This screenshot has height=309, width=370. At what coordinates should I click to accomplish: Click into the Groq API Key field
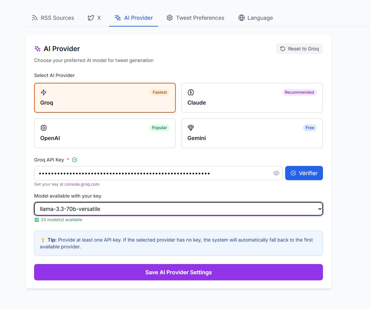pyautogui.click(x=153, y=173)
